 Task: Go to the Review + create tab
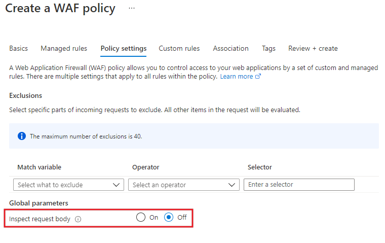tap(313, 49)
